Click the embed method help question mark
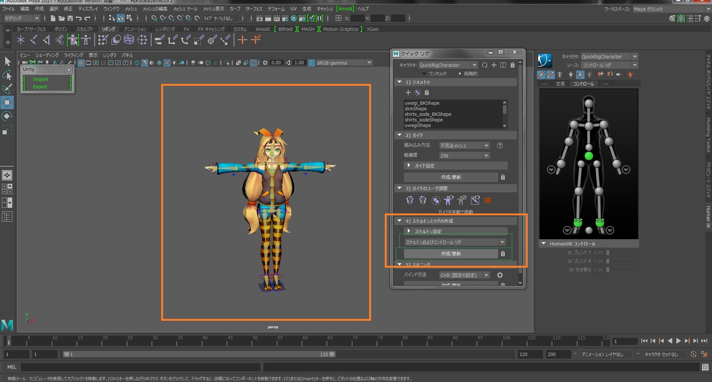712x382 pixels. click(x=500, y=146)
